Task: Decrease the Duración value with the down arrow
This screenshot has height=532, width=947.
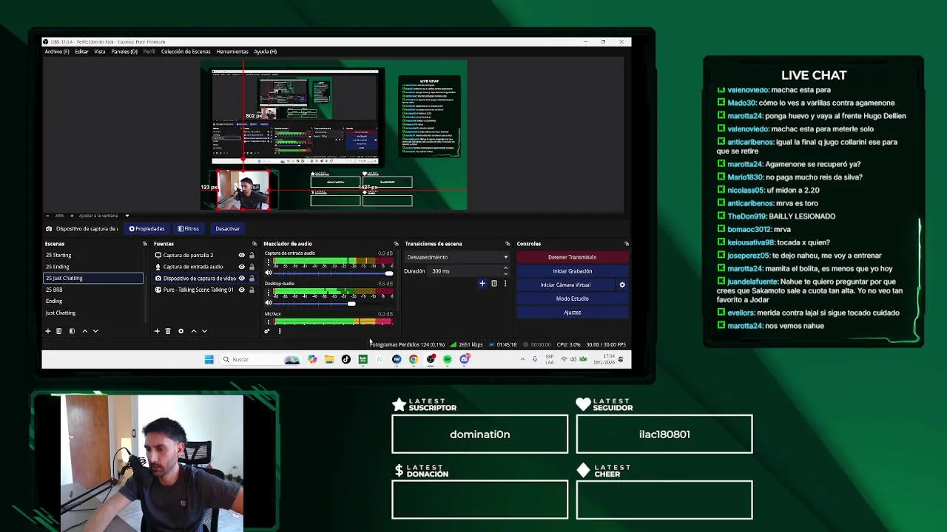Action: point(506,273)
